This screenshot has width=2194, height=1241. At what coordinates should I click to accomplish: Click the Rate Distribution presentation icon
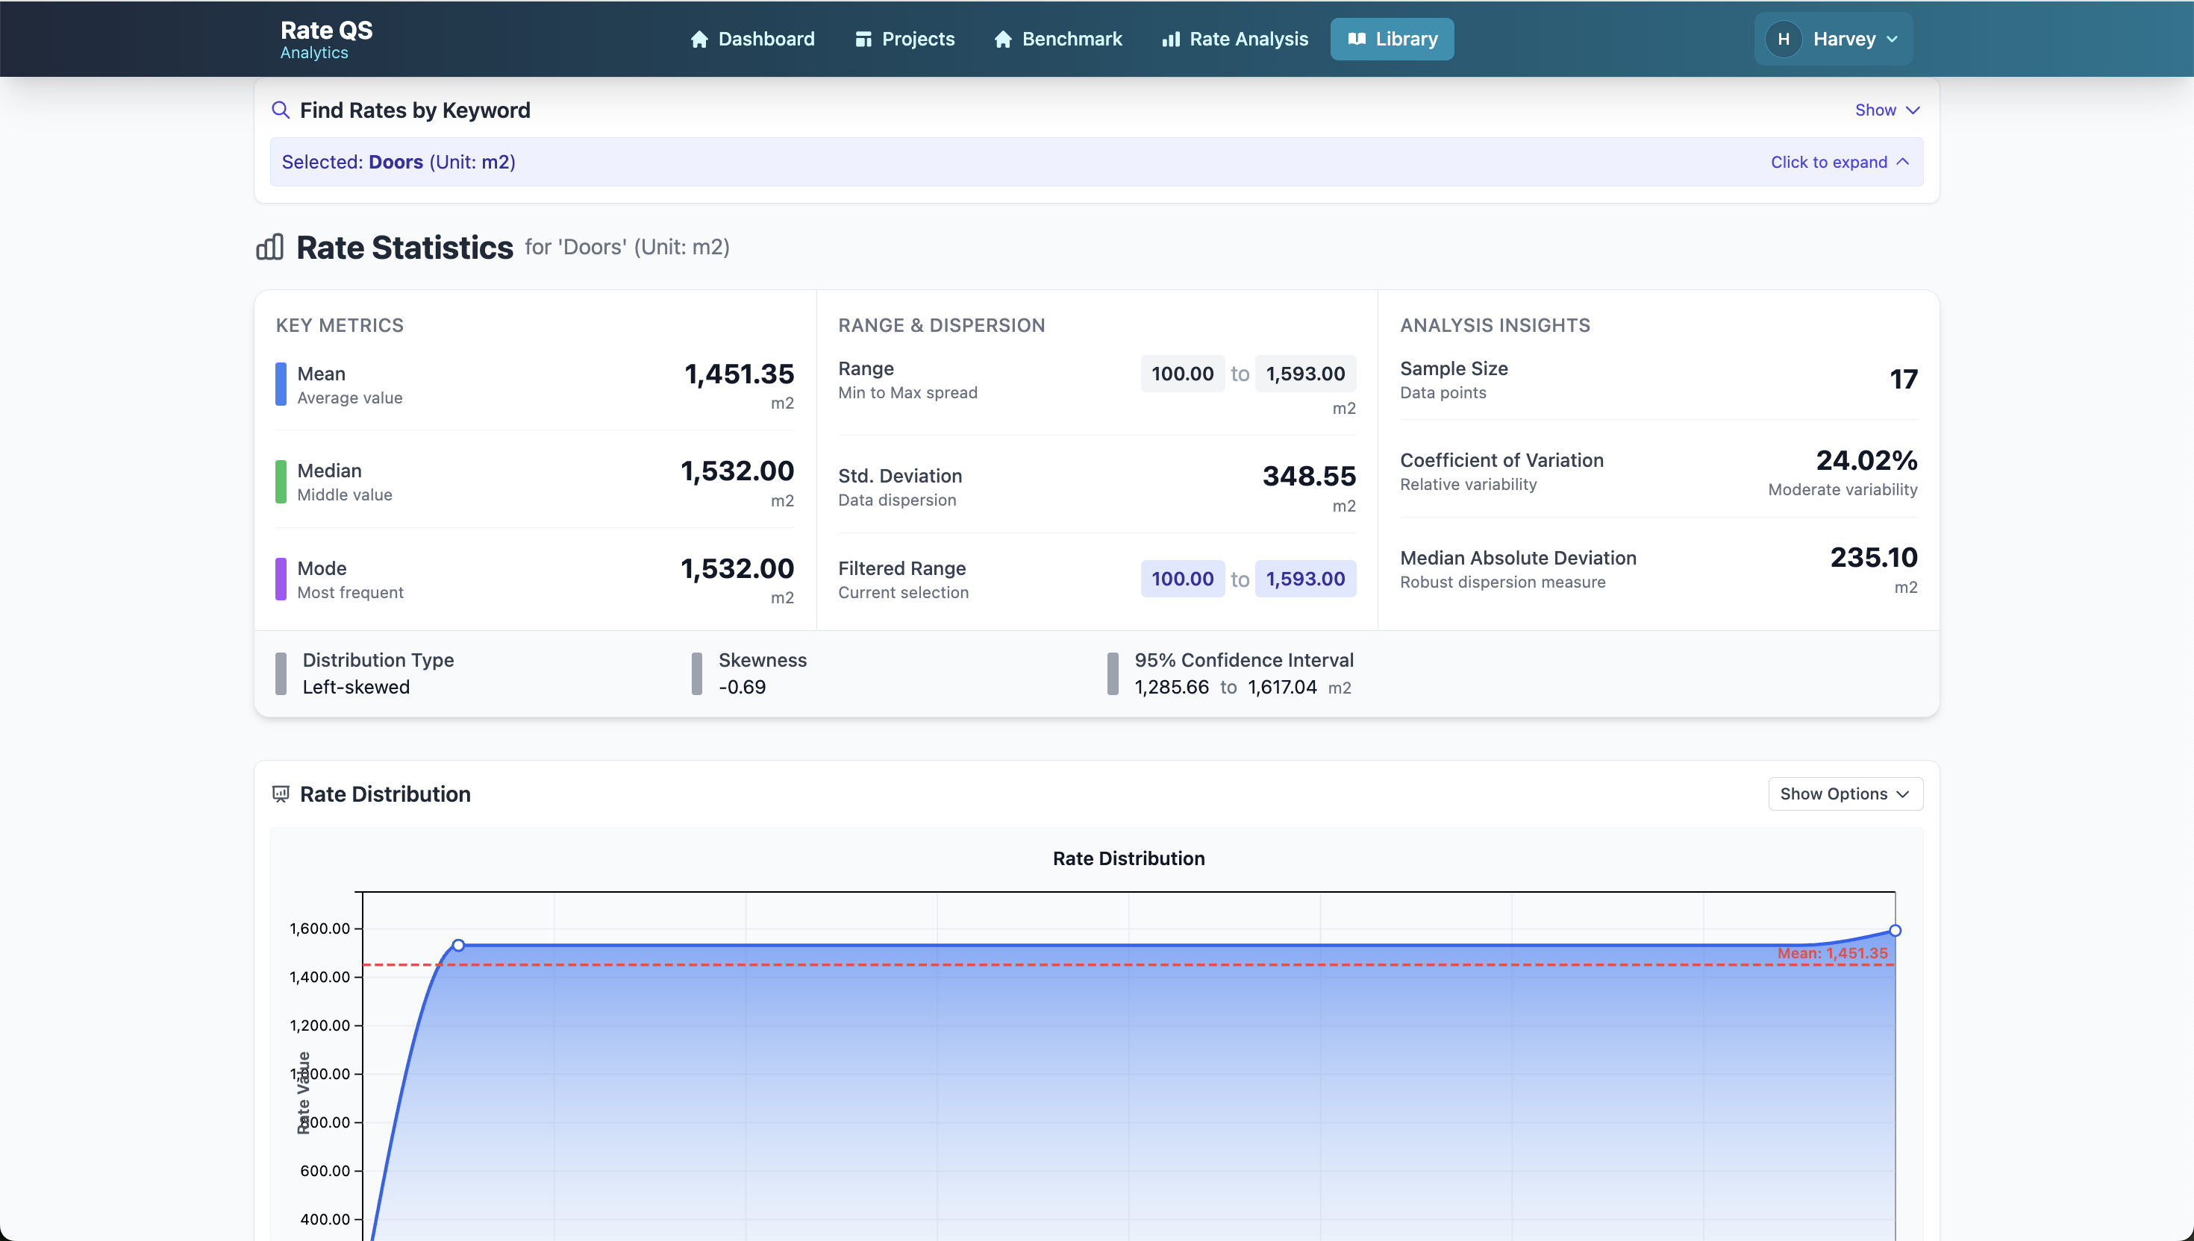pyautogui.click(x=281, y=794)
